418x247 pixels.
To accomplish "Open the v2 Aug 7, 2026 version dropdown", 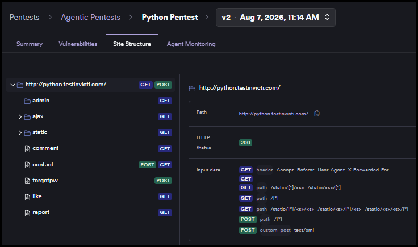I will point(275,18).
